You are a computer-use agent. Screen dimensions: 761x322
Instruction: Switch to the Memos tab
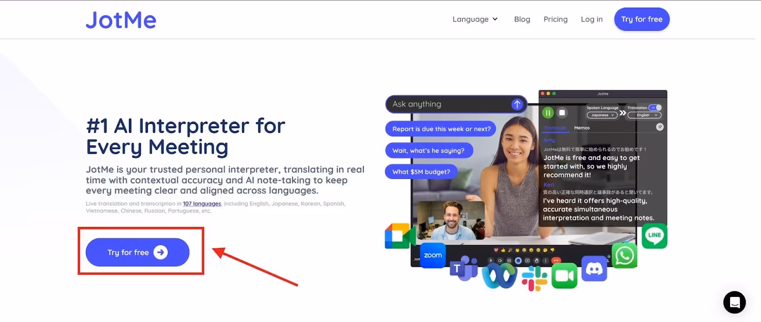click(582, 128)
